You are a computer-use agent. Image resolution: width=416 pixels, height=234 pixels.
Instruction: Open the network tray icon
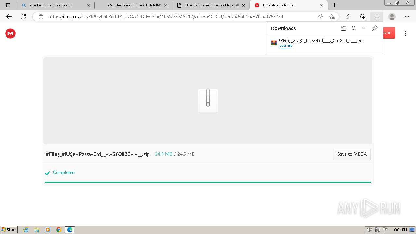pyautogui.click(x=377, y=230)
